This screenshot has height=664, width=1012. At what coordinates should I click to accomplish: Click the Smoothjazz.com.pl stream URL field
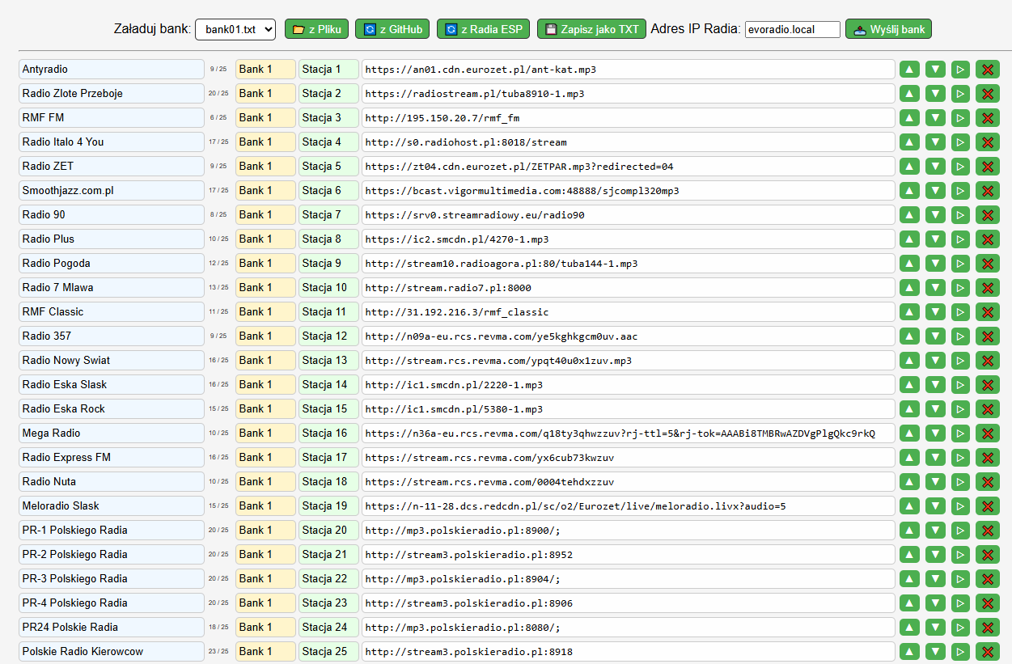tap(628, 191)
